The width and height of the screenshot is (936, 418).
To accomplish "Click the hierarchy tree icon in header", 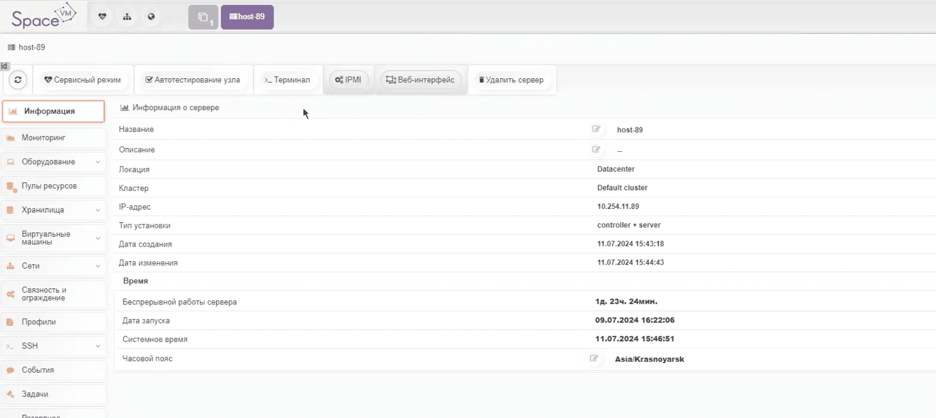I will coord(127,17).
